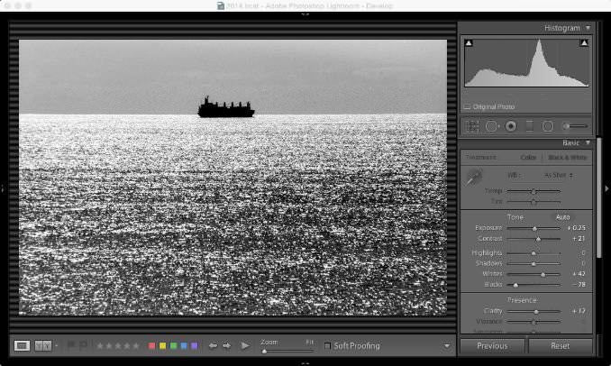Apply the green color label
The width and height of the screenshot is (611, 366).
[173, 346]
